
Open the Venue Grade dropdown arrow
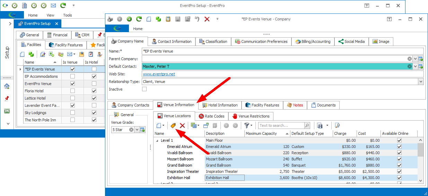pos(137,130)
